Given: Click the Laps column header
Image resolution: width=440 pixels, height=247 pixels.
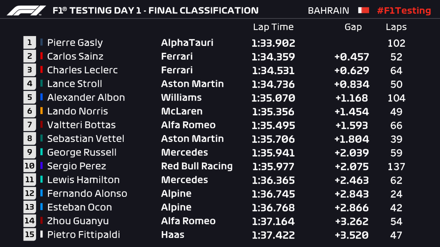Looking at the screenshot, I should coord(396,27).
